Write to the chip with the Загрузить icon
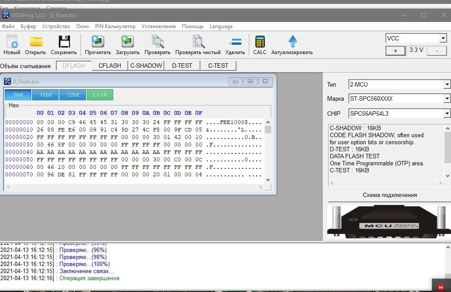The image size is (451, 292). [127, 42]
